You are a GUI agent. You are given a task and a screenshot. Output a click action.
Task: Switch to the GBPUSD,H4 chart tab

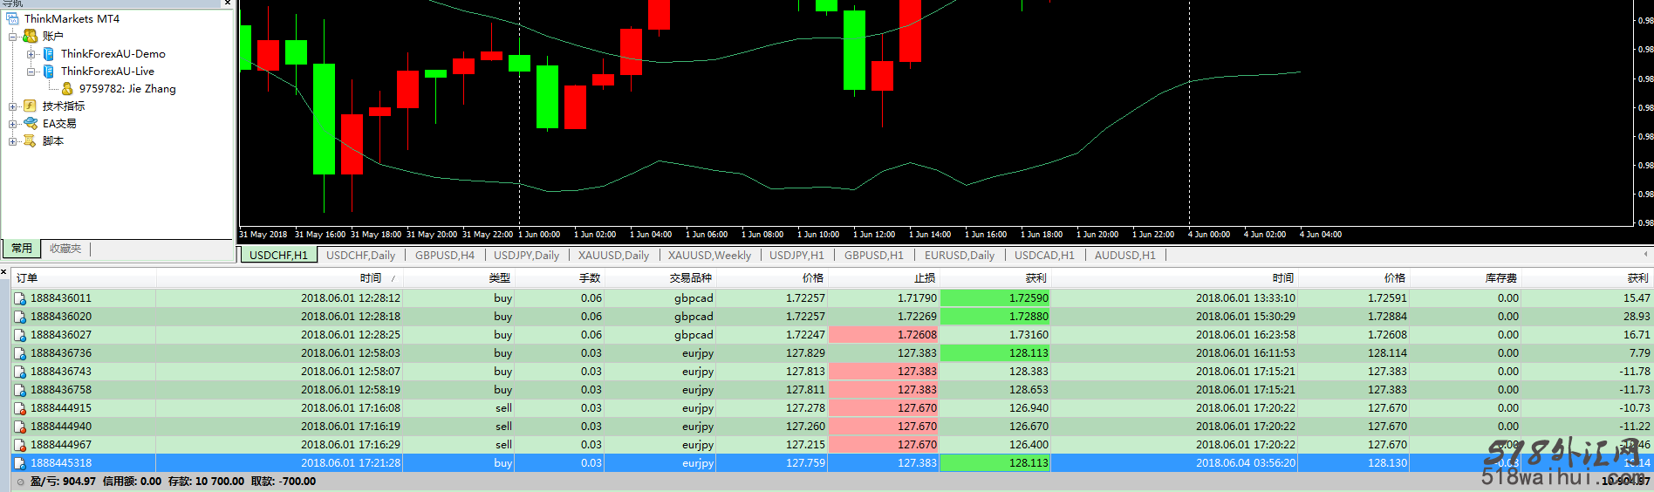tap(444, 256)
